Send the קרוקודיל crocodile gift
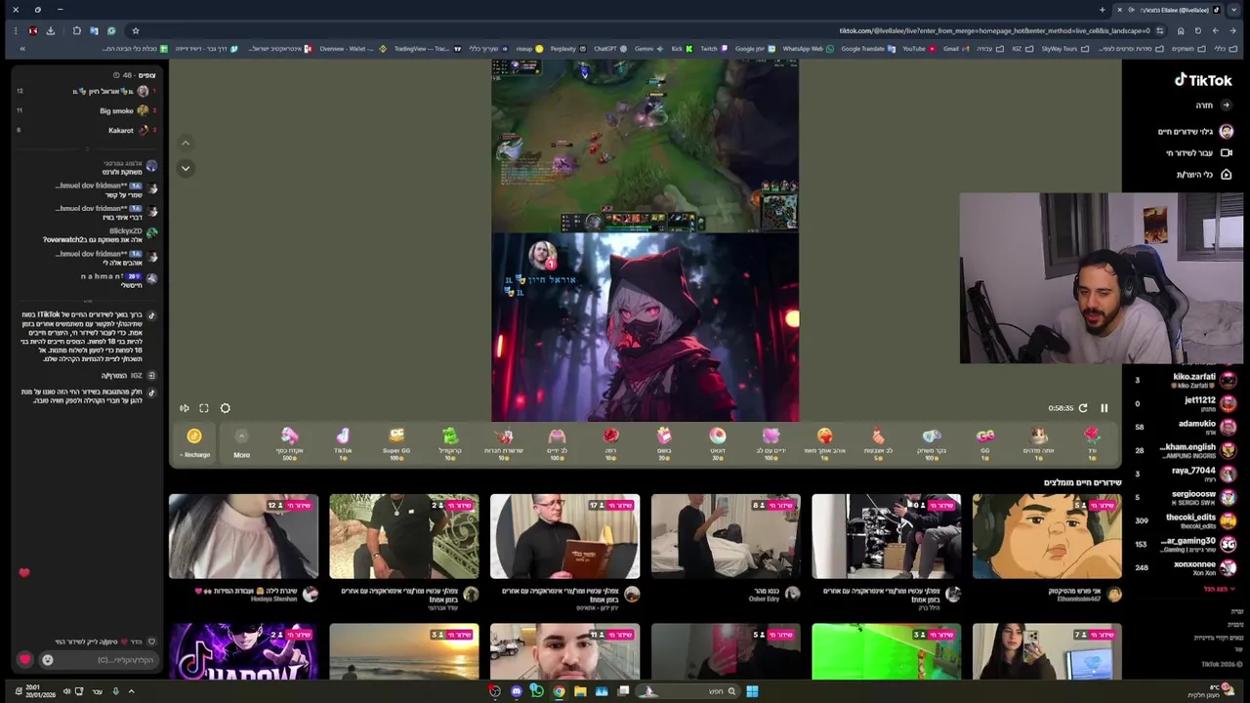The width and height of the screenshot is (1250, 703). [449, 443]
